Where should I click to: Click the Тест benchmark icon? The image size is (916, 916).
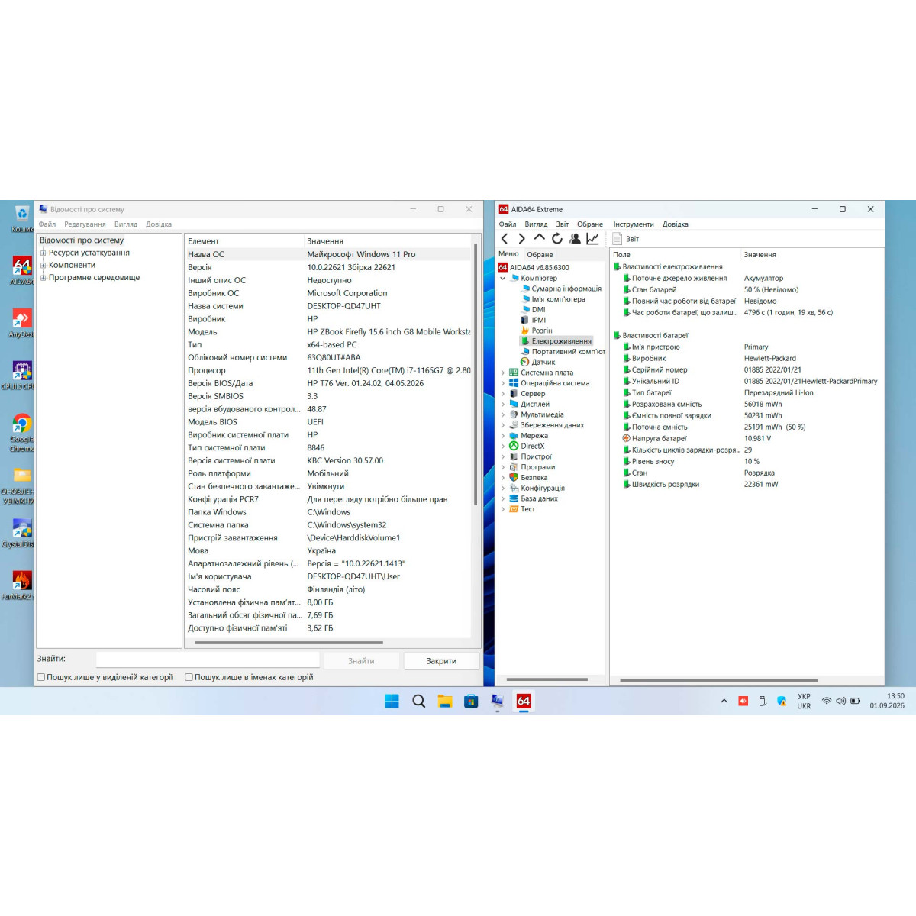(514, 509)
